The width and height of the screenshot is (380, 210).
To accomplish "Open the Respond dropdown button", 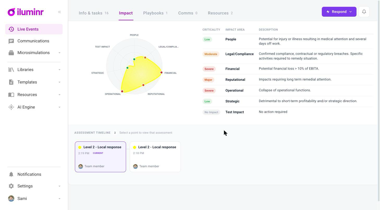I will tap(339, 12).
